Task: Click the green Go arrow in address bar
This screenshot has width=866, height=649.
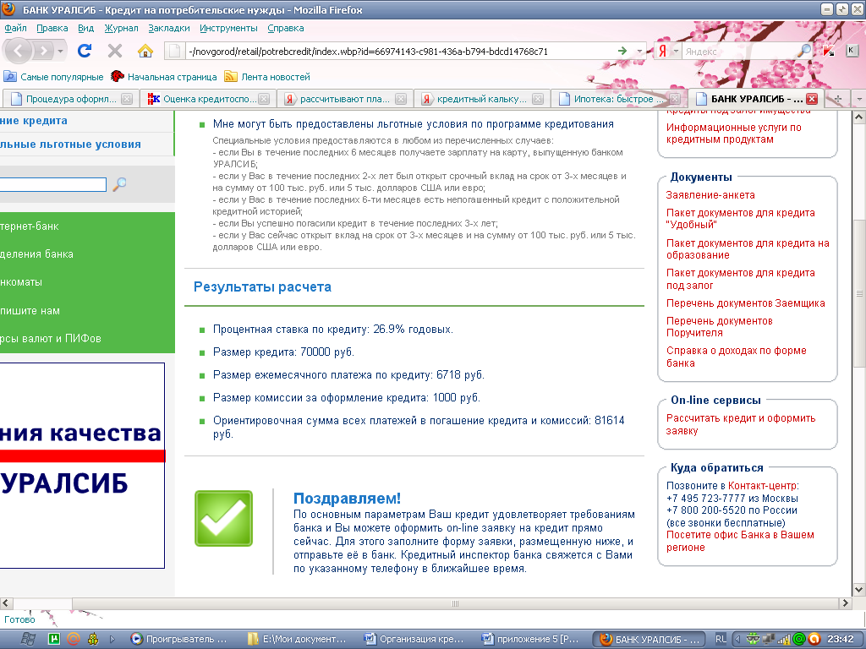Action: pos(622,52)
